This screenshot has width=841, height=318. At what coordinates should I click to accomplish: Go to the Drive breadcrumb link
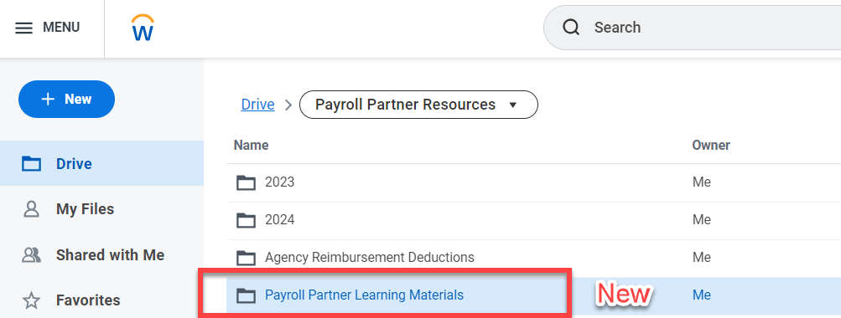(258, 105)
